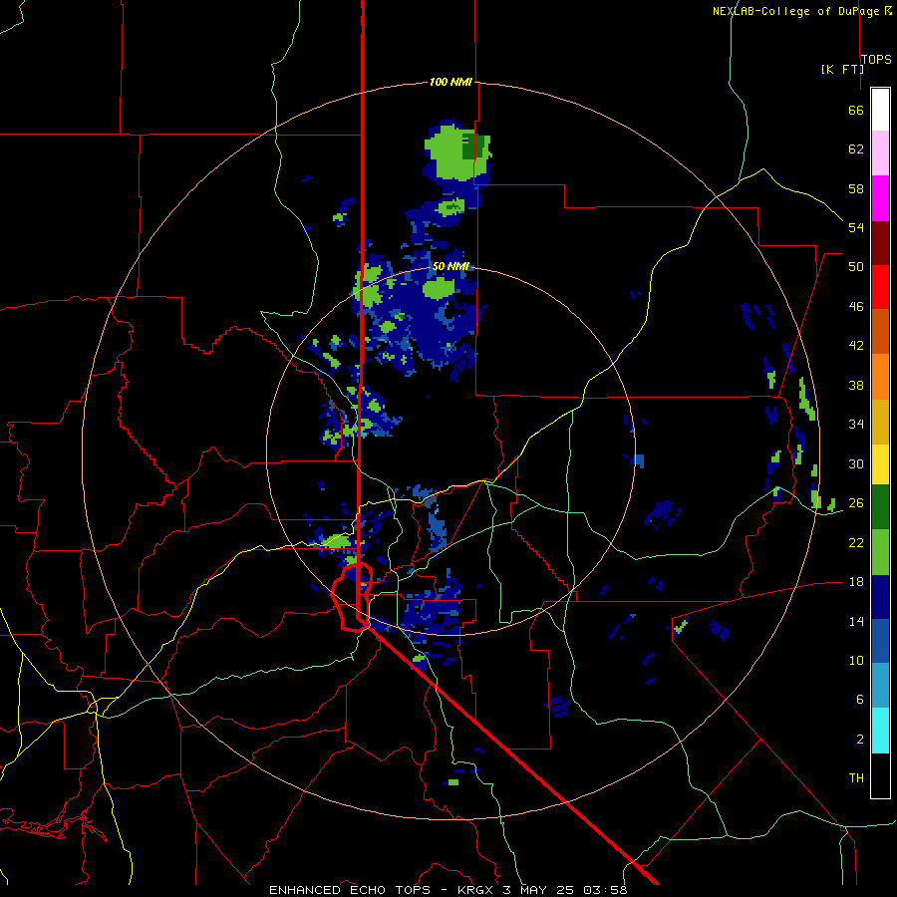
Task: Click legend value "38"
Action: tap(856, 386)
